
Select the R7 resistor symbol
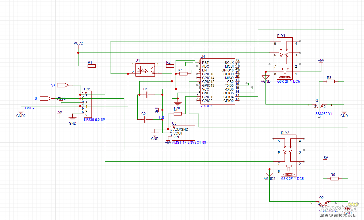(x=184, y=74)
